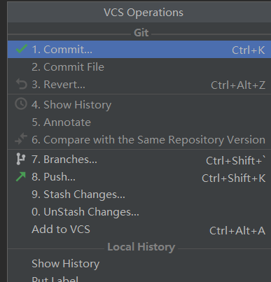Click the Revert undo-arrow icon
Screen dimensions: 271x282
(x=22, y=84)
